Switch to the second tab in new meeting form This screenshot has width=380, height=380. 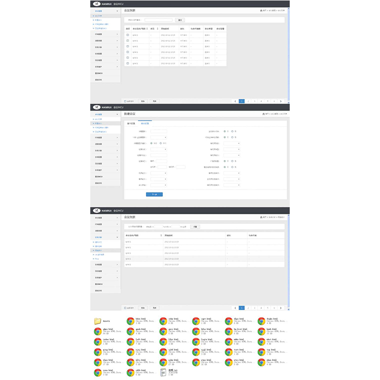pyautogui.click(x=144, y=123)
